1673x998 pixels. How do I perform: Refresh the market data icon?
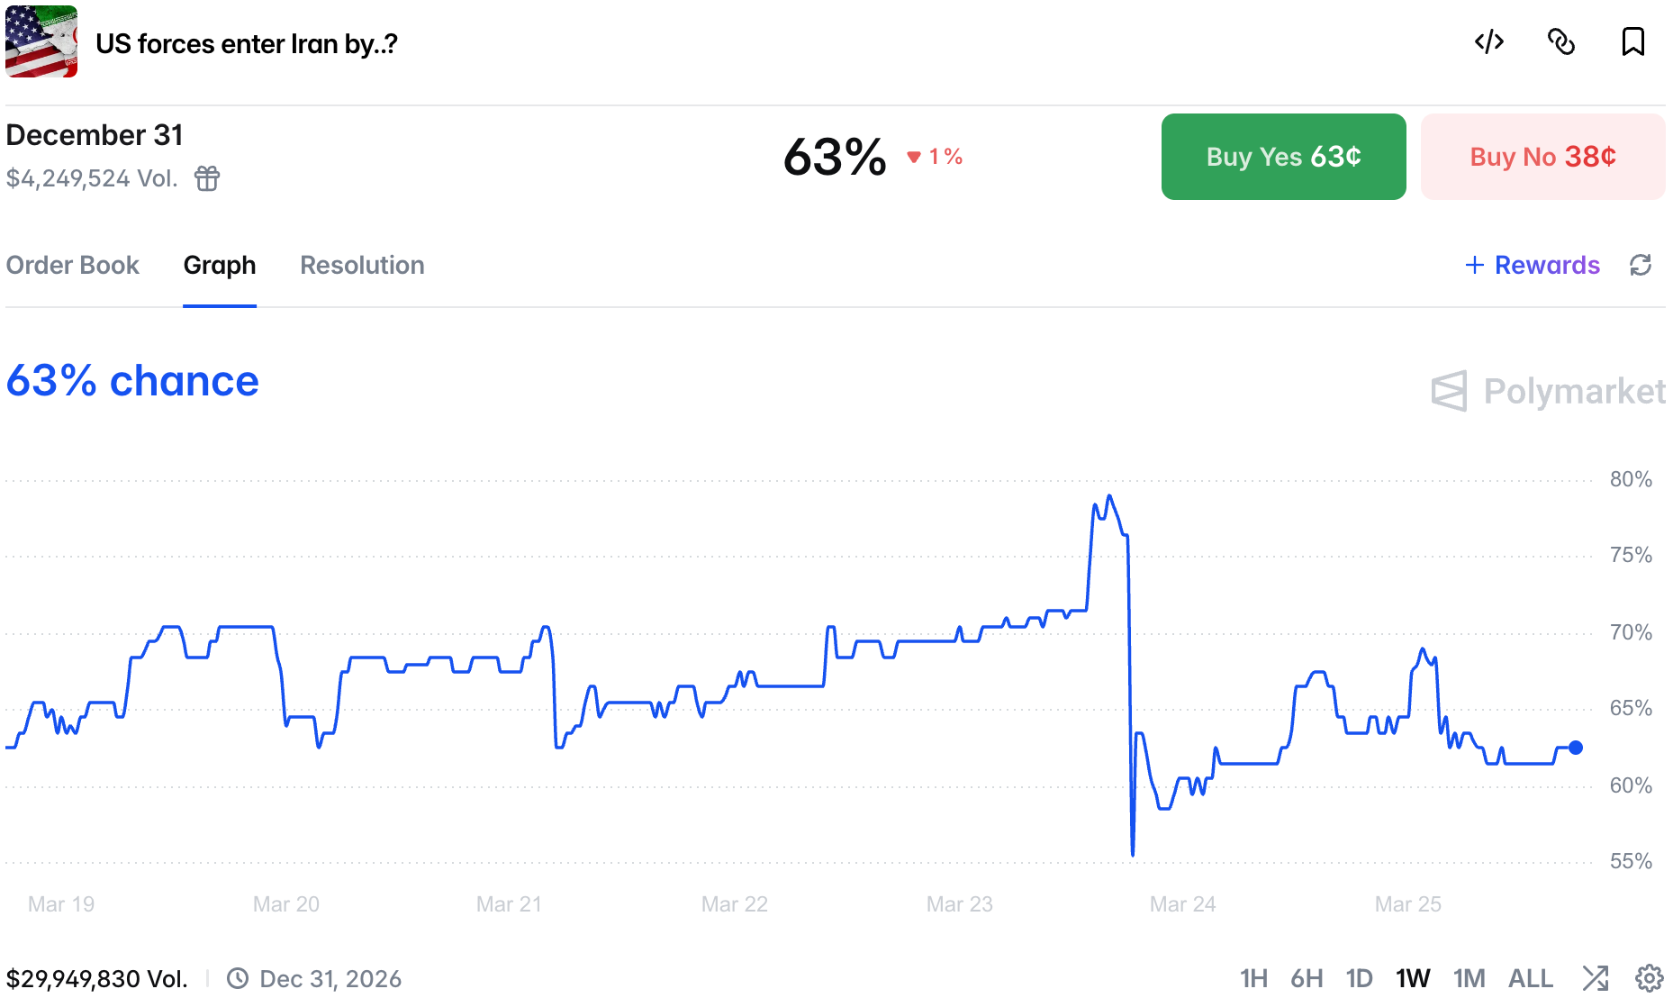point(1641,265)
